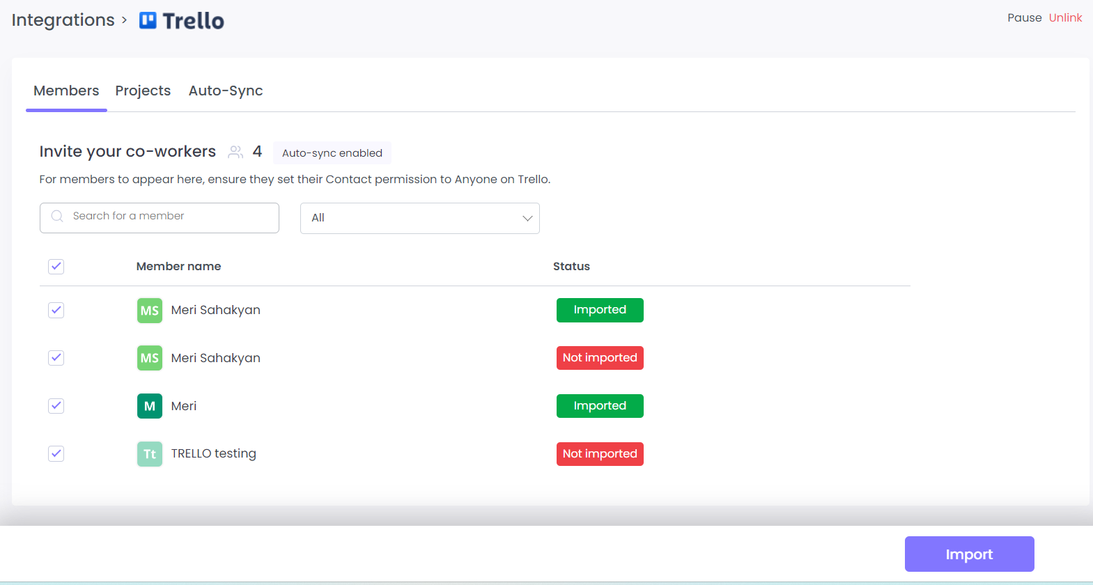Select the Members tab

click(x=66, y=91)
